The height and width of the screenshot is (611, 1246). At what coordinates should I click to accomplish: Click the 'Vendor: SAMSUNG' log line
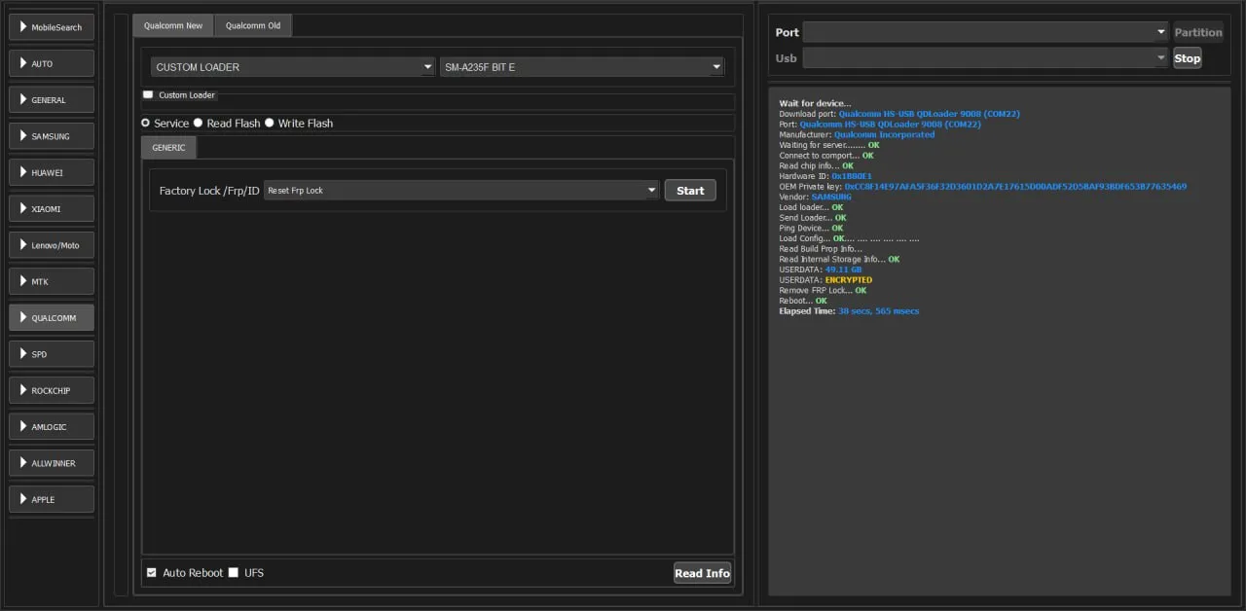pos(815,197)
